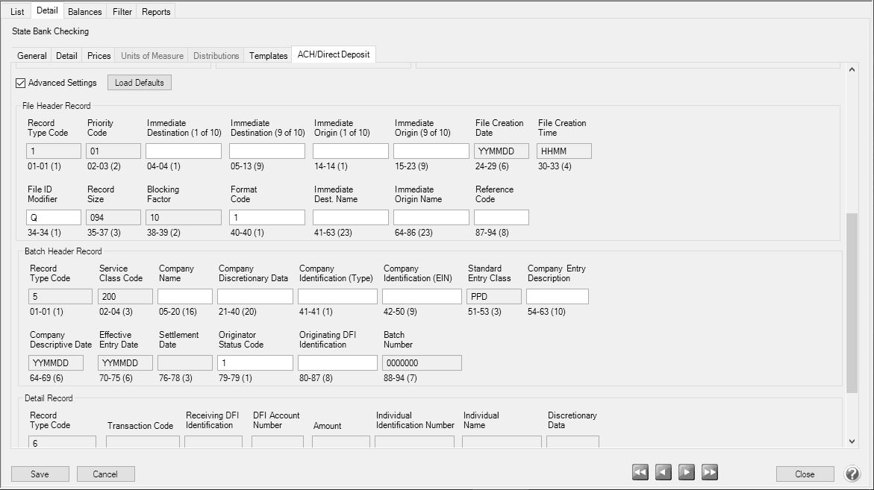The height and width of the screenshot is (490, 874).
Task: Click the first record navigation icon
Action: coord(640,471)
